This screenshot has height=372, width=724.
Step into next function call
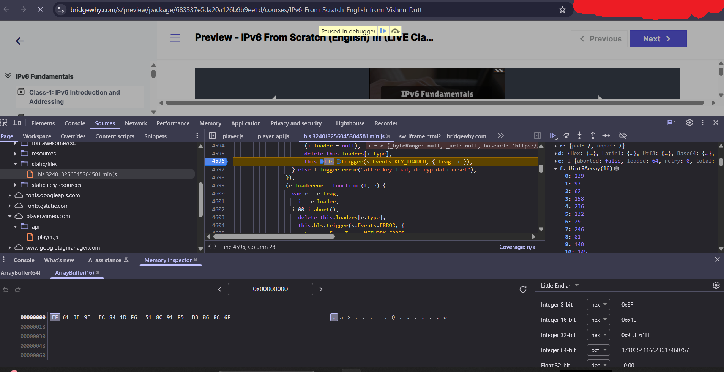click(579, 136)
